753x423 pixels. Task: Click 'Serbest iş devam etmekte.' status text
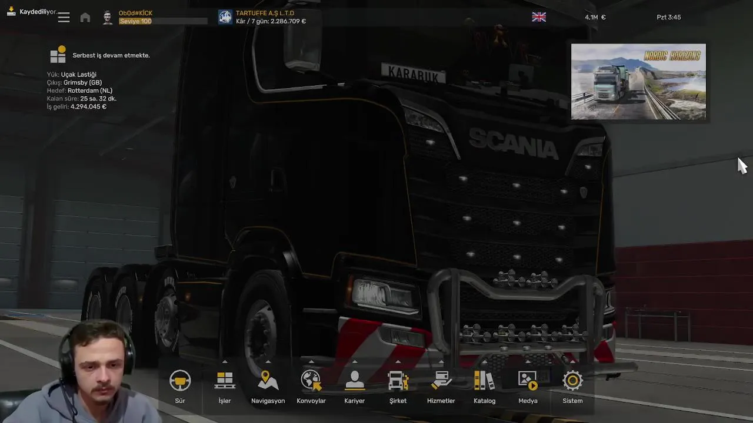[x=111, y=55]
